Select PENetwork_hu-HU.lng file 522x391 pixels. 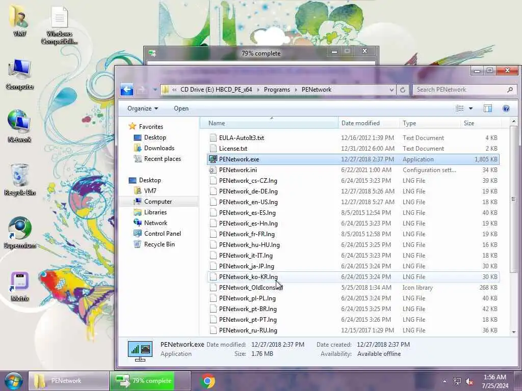point(353,245)
